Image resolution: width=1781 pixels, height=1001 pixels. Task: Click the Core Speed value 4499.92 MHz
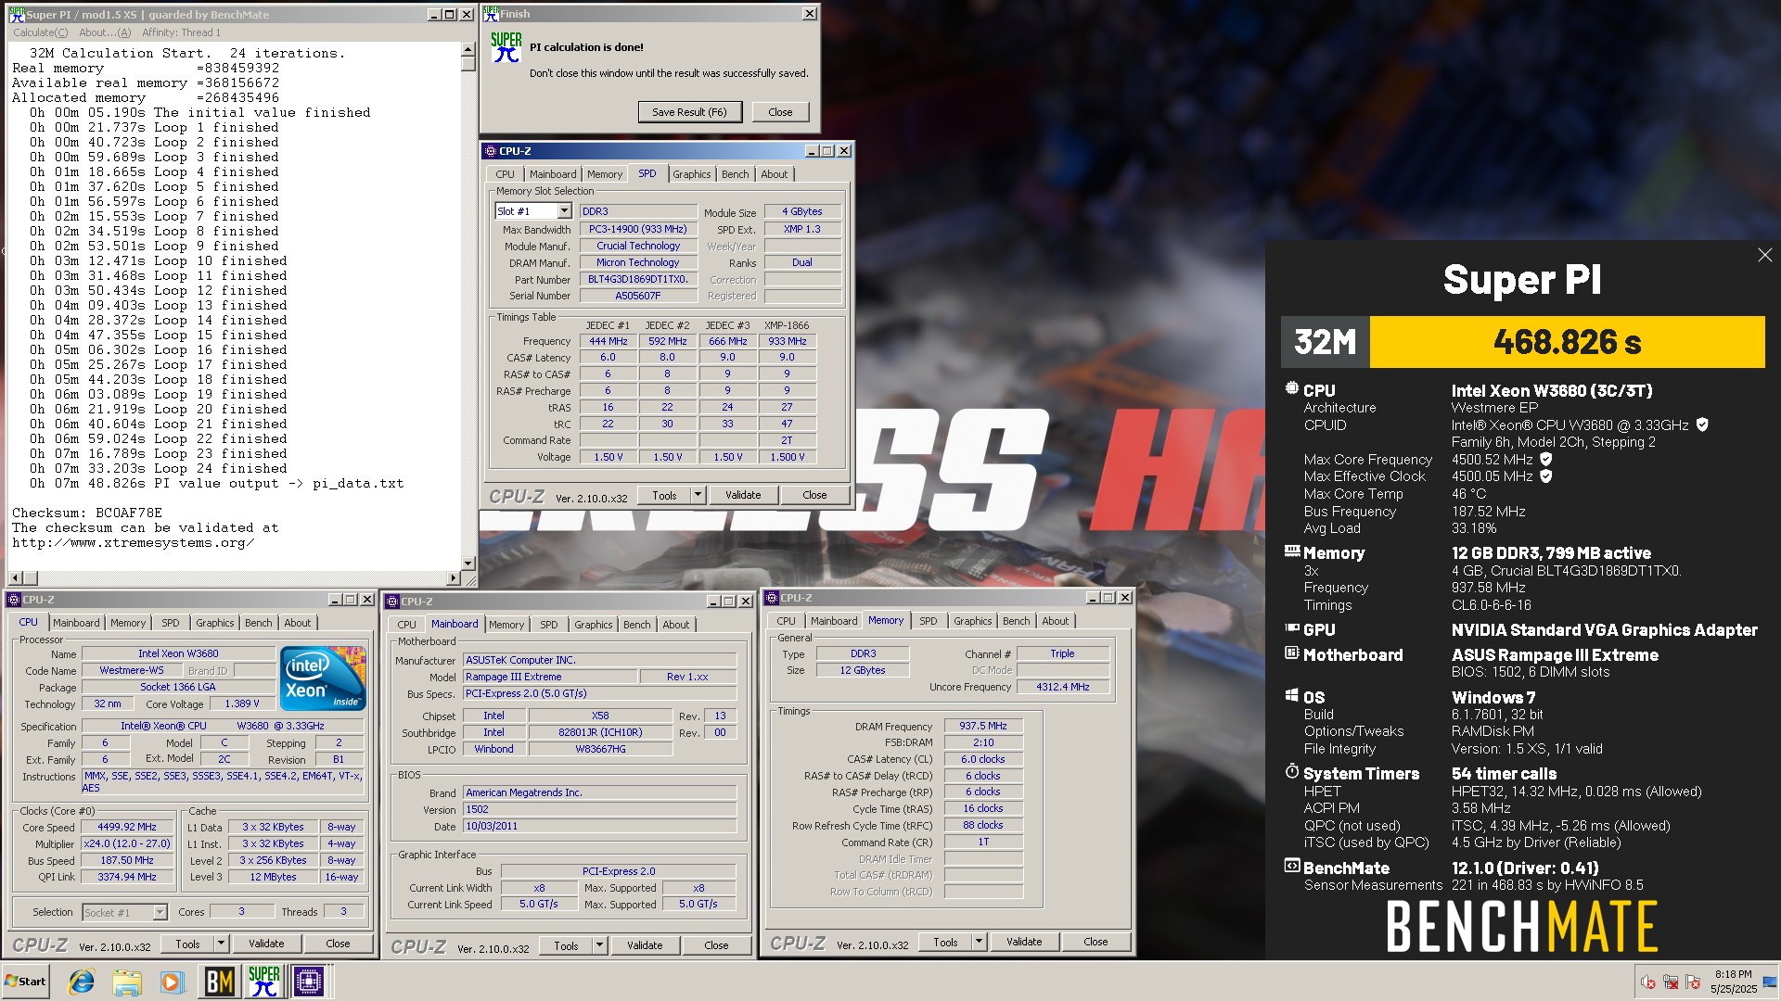click(x=127, y=827)
